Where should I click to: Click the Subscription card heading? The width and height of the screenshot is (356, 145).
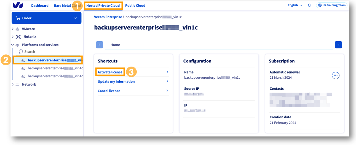[282, 61]
